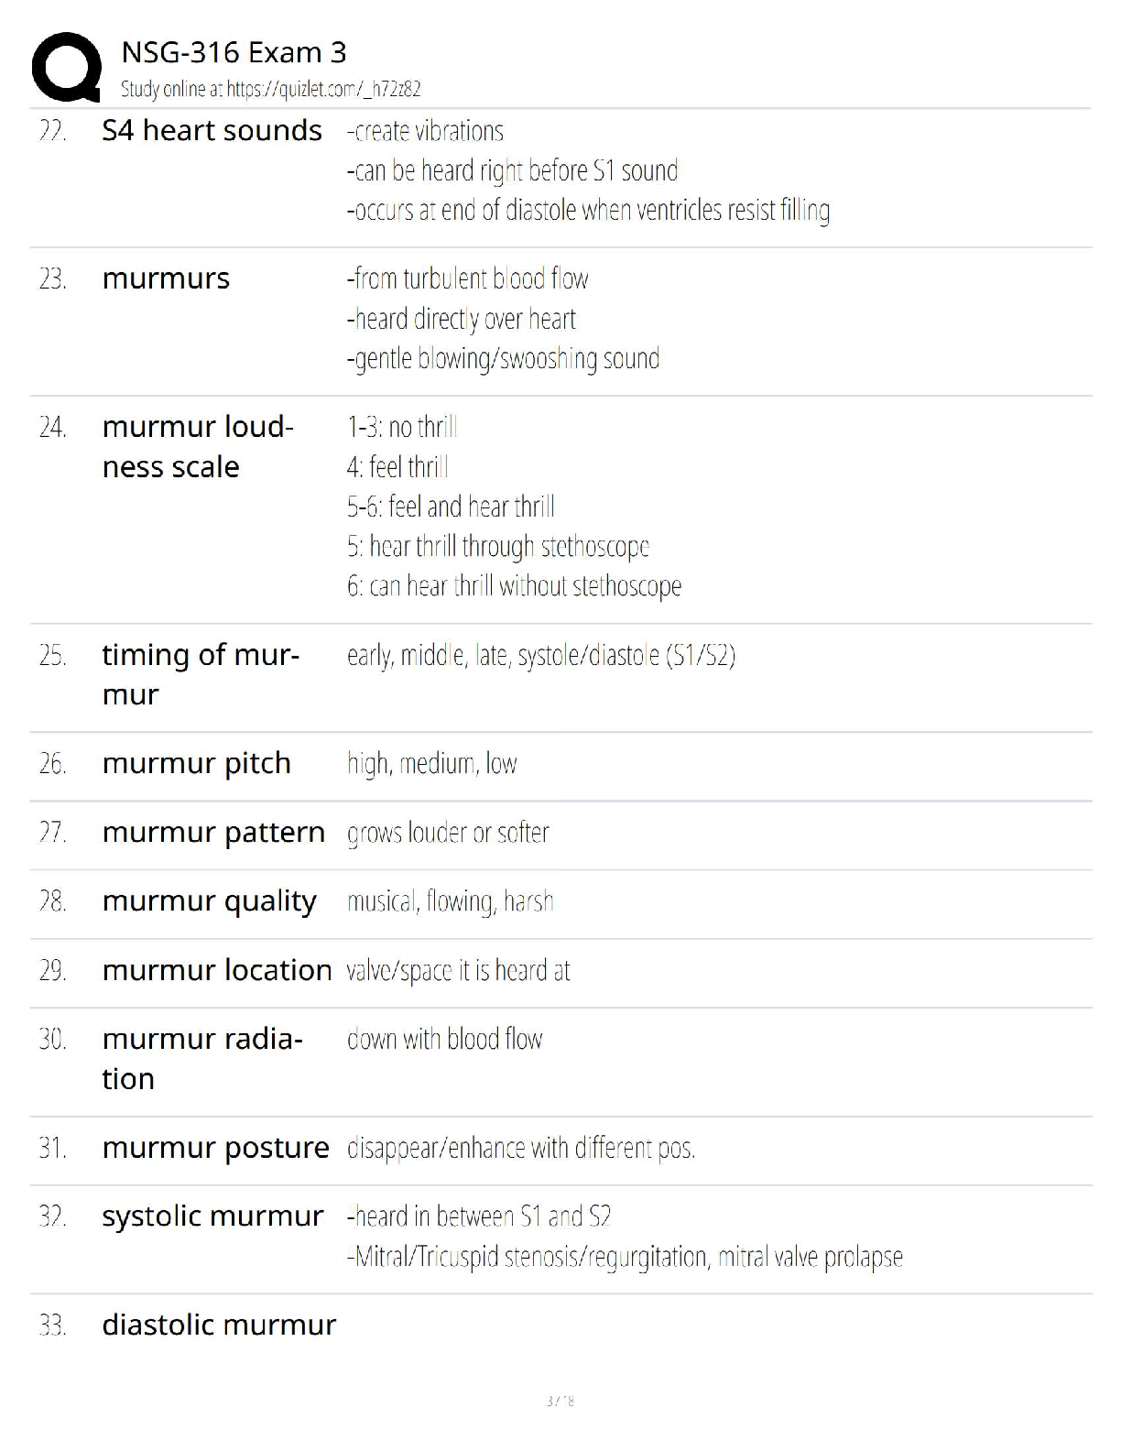Select the 'down with blood flow' definition

[444, 1039]
